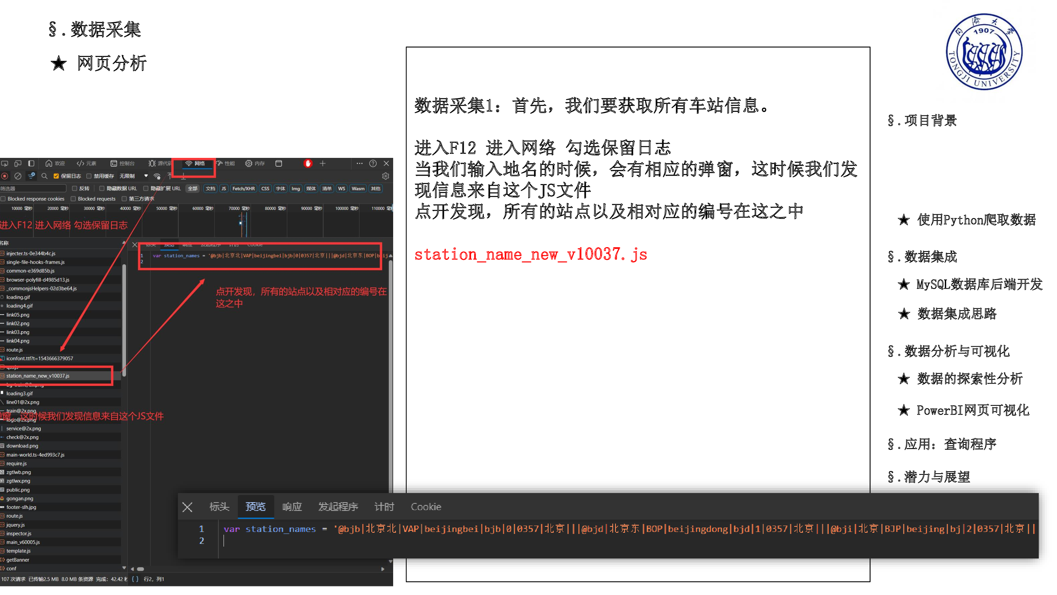Viewport: 1057px width, 595px height.
Task: Open the DevTools more options ellipsis menu
Action: click(x=359, y=163)
